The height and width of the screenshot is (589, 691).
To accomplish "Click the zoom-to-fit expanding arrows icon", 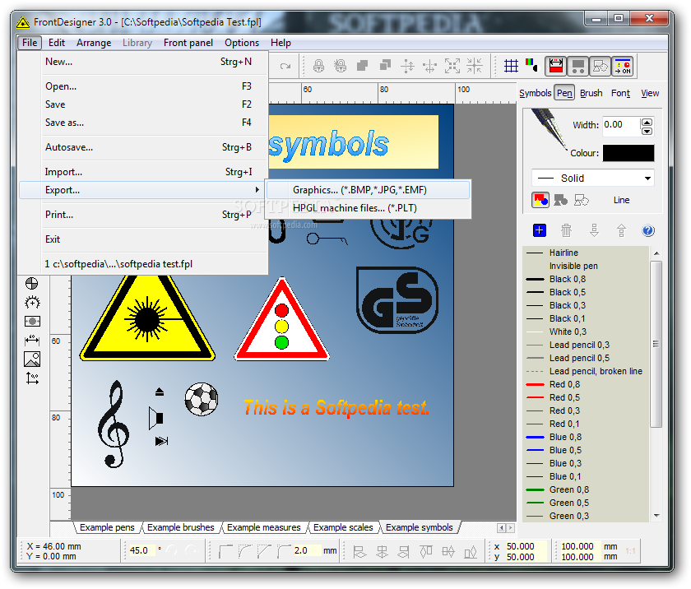I will tap(452, 66).
